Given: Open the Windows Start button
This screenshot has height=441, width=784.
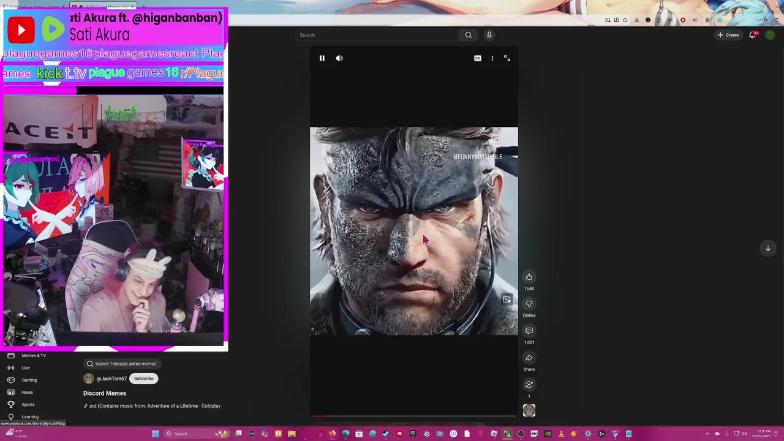Looking at the screenshot, I should point(156,434).
